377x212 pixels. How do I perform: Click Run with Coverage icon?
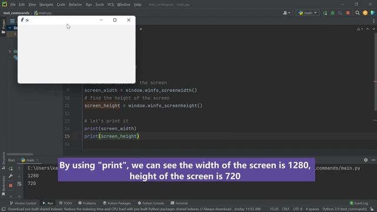(340, 13)
